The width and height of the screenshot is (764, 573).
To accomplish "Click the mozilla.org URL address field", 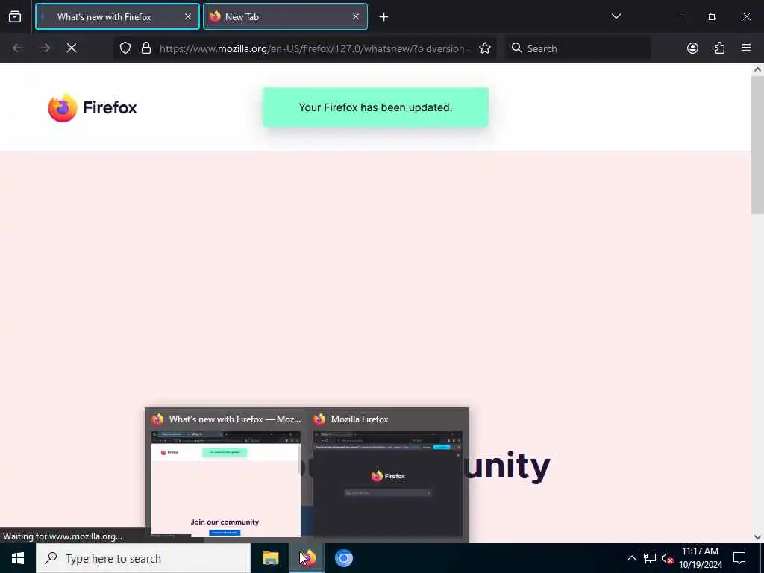I will point(314,48).
